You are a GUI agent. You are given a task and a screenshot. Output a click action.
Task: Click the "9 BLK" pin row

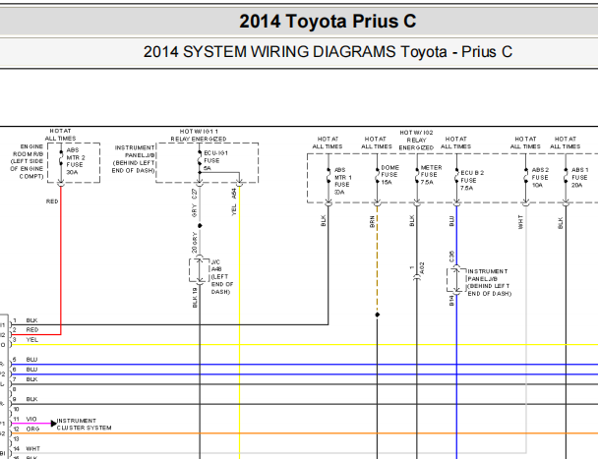(26, 399)
